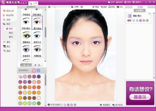156x111 pixels.
Task: Click the applied-items panel's down scroll arrow
Action: (154, 78)
